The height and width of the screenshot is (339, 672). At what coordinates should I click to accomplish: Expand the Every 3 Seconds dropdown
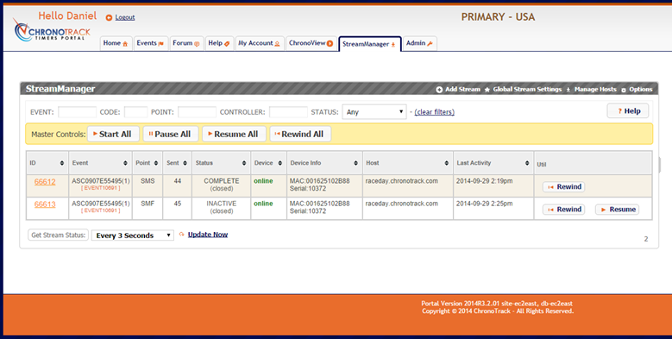[133, 235]
